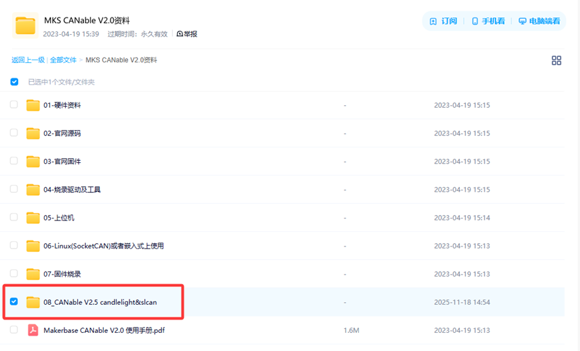The height and width of the screenshot is (351, 580).
Task: Click folder icon of 02-官网源码
Action: click(33, 133)
